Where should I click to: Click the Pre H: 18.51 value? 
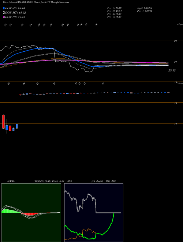coord(114,11)
